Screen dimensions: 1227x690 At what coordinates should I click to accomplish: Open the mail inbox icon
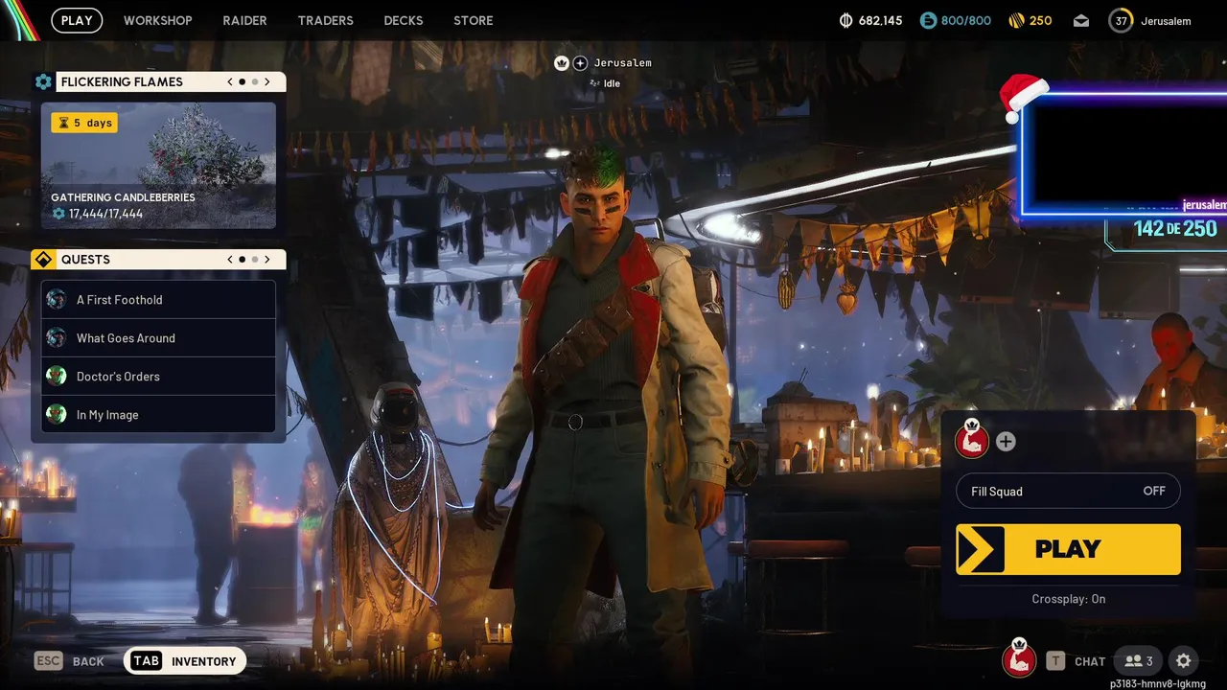coord(1081,20)
